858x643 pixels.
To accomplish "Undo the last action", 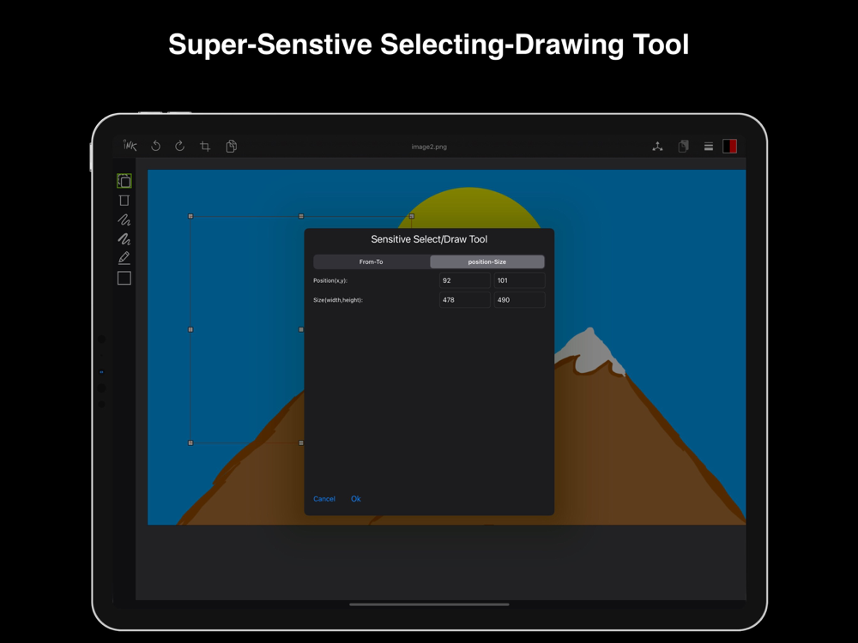I will pyautogui.click(x=155, y=146).
